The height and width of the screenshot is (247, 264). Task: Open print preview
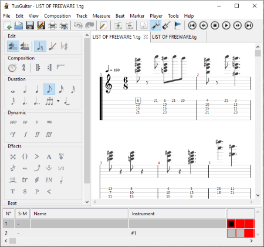[x=64, y=25]
